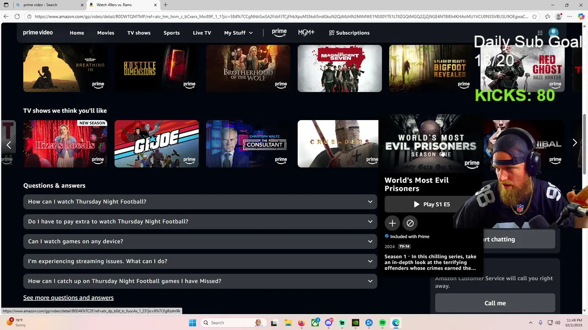Open Breathing In movie thumbnail
Viewport: 588px width, 330px height.
pyautogui.click(x=65, y=68)
